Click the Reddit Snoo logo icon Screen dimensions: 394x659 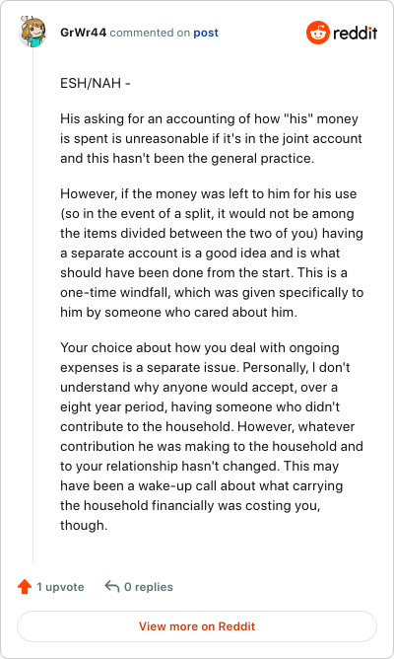point(317,33)
